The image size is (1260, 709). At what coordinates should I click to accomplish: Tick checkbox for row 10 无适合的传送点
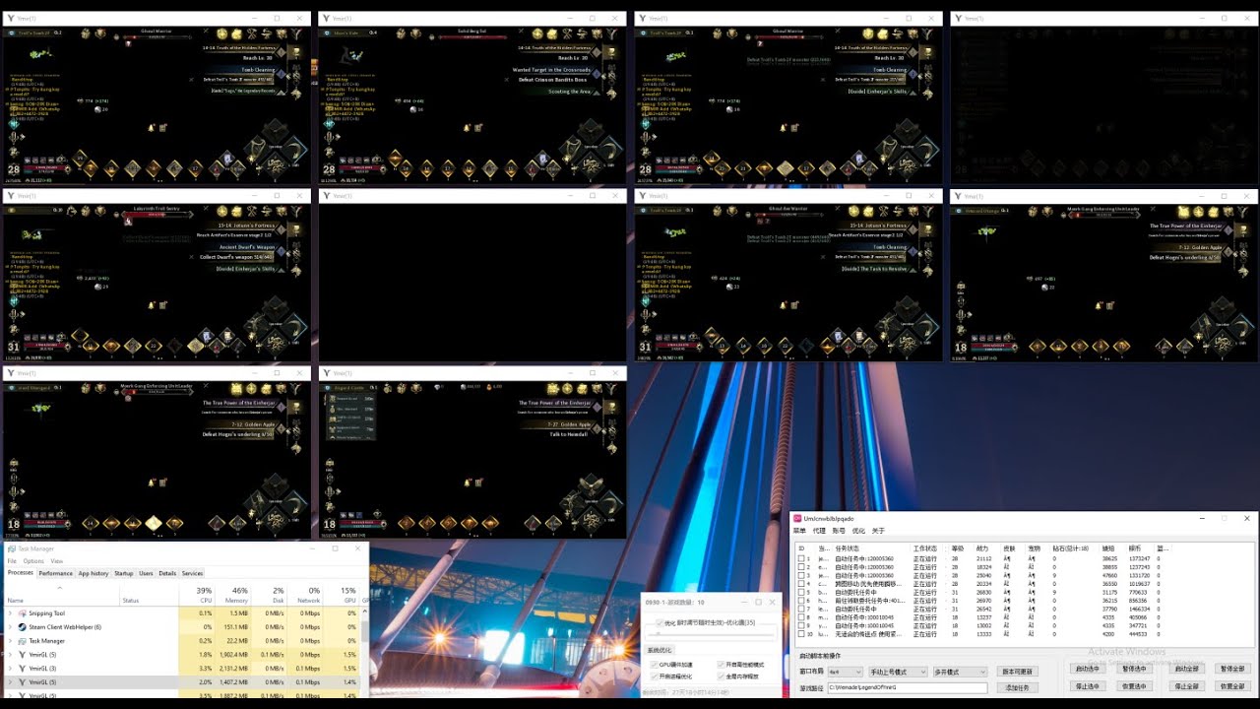coord(801,634)
